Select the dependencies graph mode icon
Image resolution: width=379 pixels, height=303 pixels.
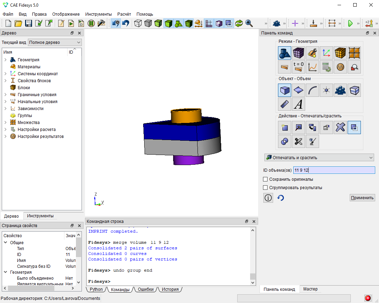(x=312, y=67)
